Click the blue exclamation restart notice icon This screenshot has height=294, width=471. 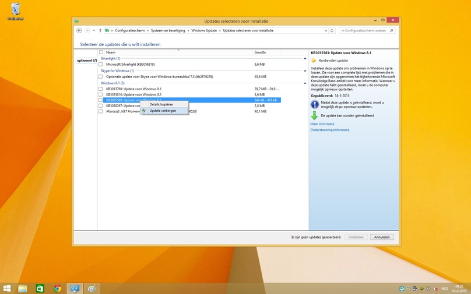click(315, 104)
